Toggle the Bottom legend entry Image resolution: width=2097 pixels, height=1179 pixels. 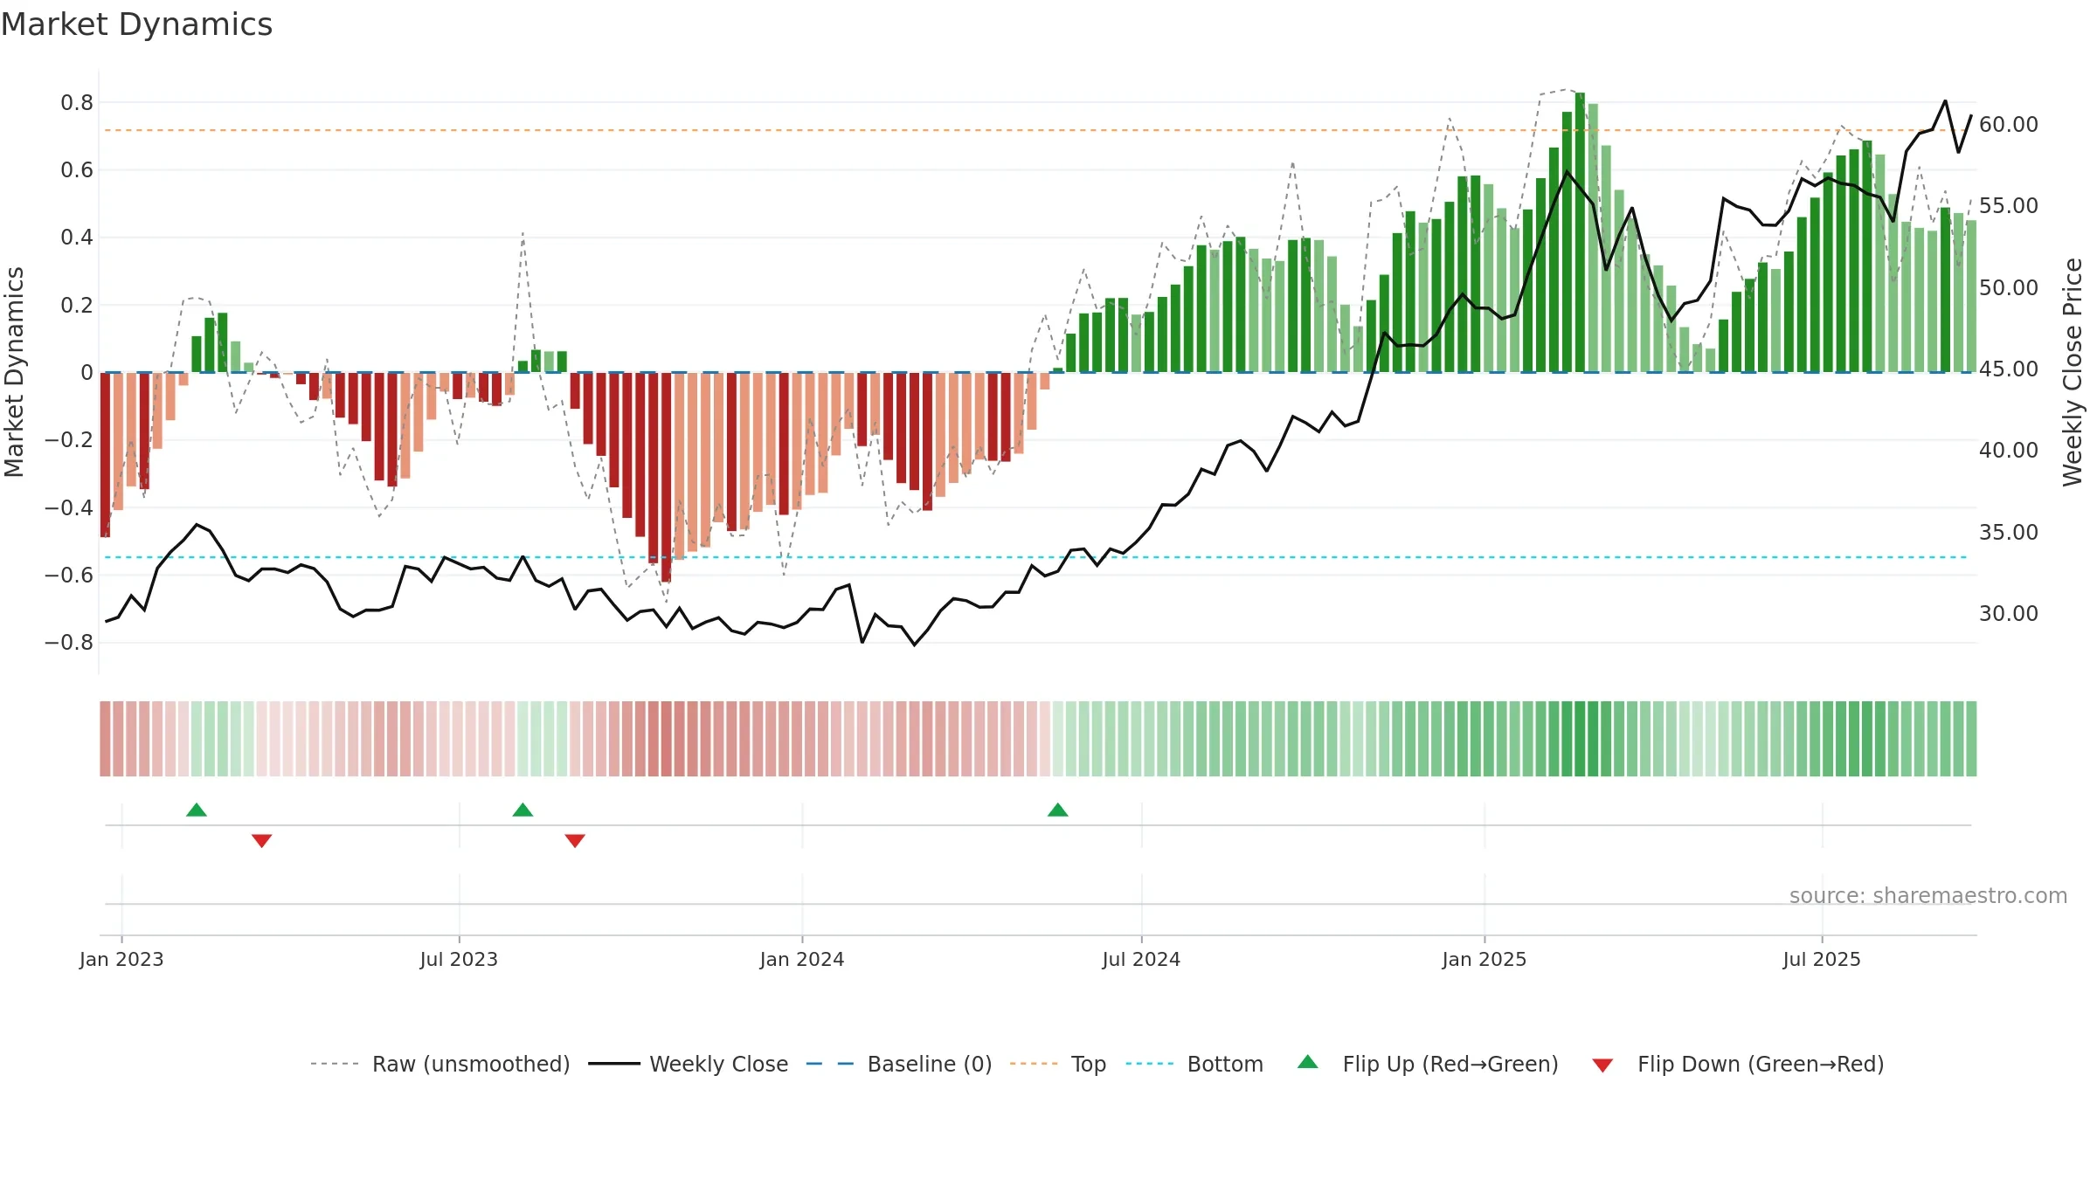click(x=1194, y=1064)
